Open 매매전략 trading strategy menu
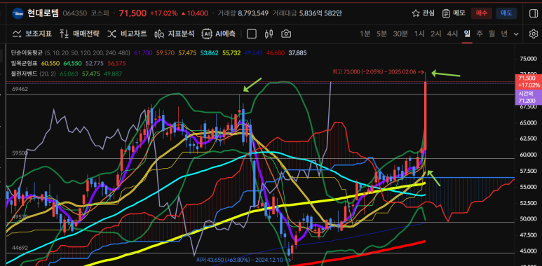The height and width of the screenshot is (266, 542). [x=79, y=34]
